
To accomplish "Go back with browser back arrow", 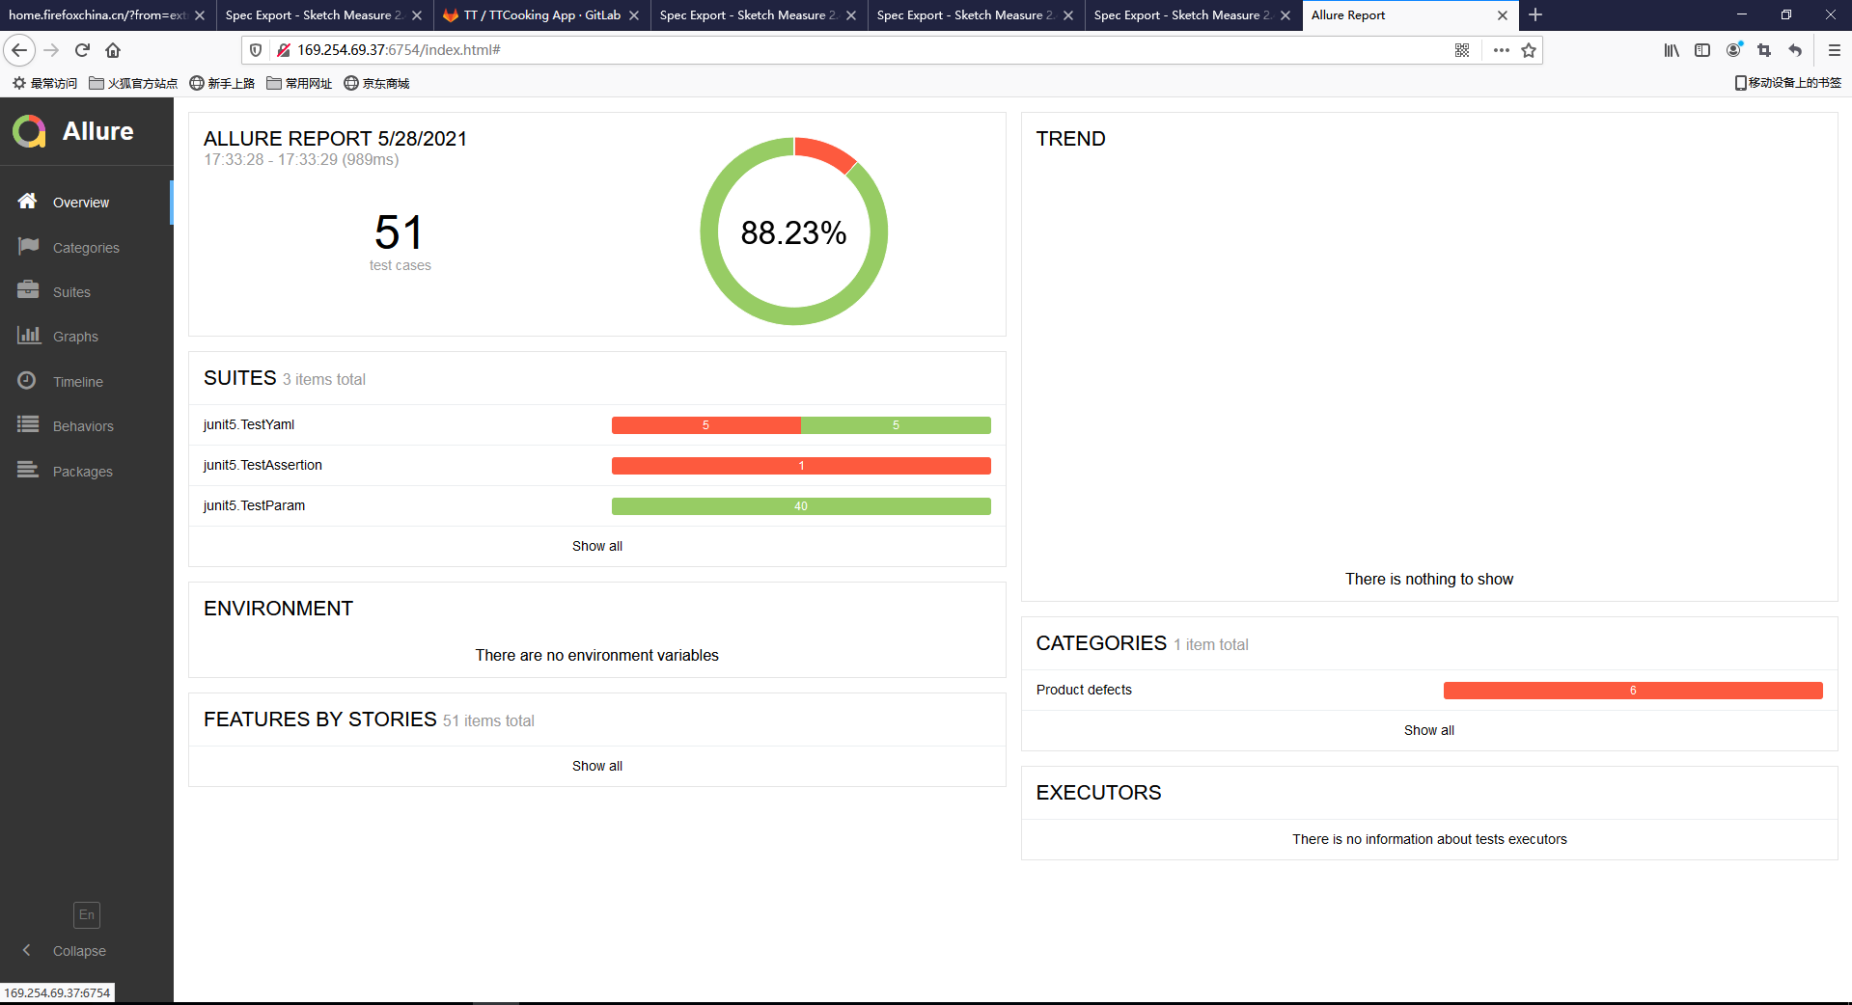I will [19, 50].
